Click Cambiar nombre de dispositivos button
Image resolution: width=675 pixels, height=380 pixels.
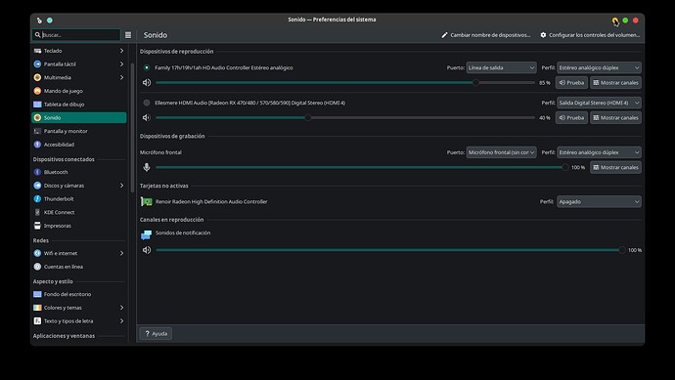(x=485, y=35)
